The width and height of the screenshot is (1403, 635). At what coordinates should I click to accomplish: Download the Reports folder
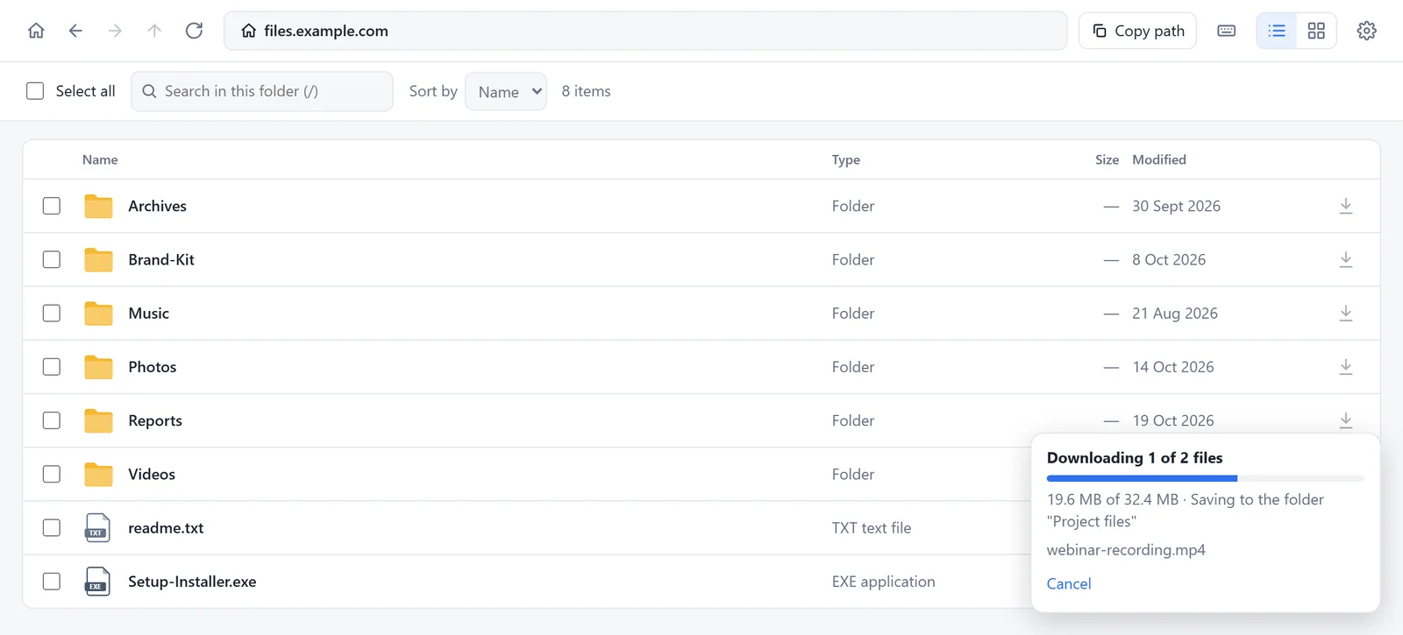coord(1346,420)
